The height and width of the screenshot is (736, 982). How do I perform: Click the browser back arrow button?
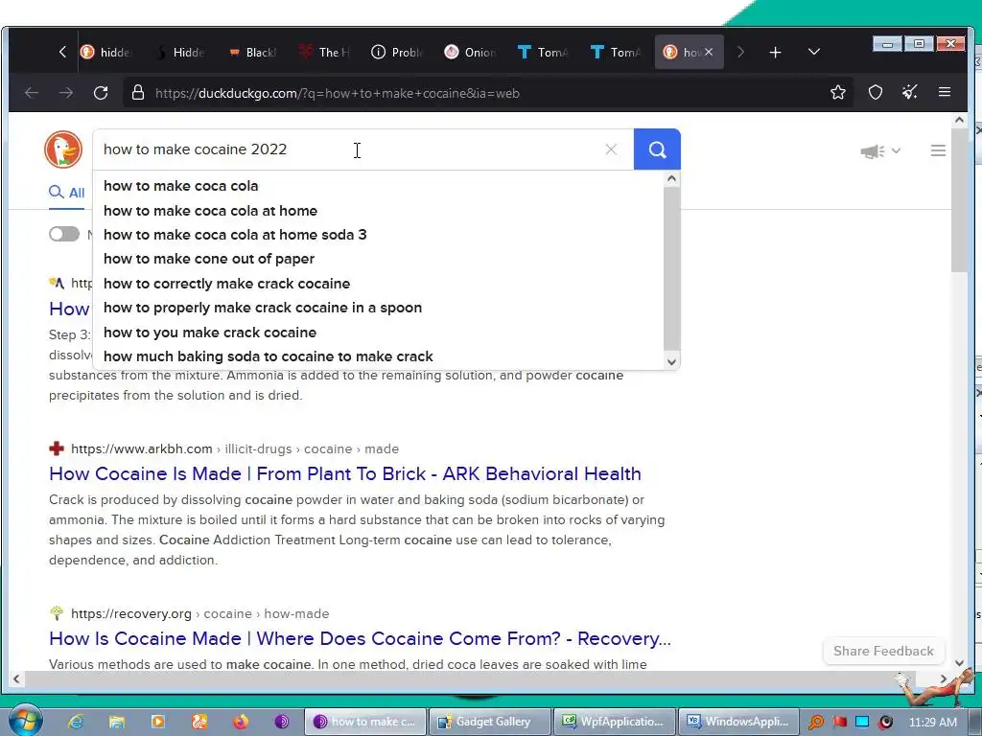(x=32, y=93)
